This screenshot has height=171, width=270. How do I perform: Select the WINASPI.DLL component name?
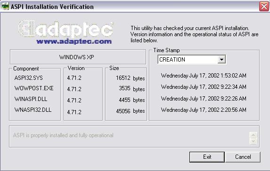[x=31, y=99]
